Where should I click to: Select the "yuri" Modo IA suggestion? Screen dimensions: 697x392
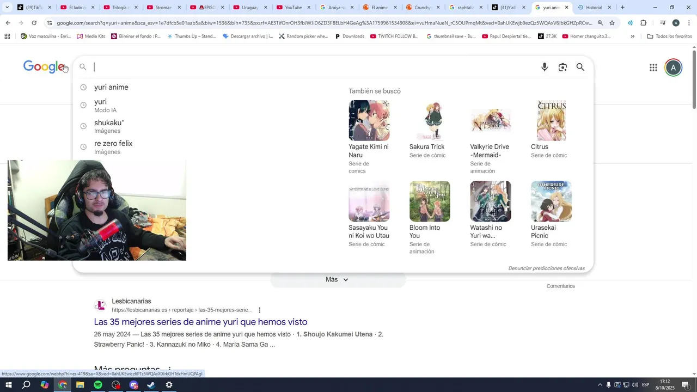pos(105,105)
